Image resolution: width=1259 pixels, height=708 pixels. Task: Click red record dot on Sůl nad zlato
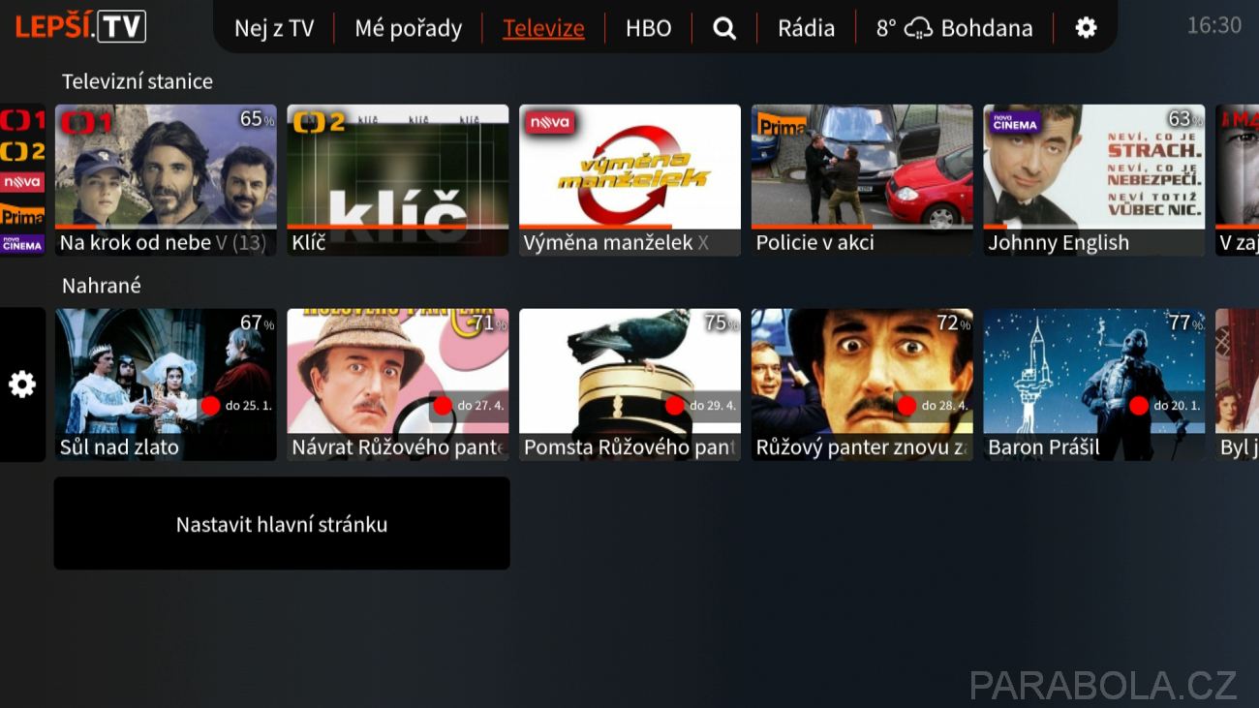coord(210,405)
